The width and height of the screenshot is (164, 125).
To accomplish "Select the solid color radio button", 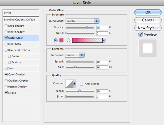I will click(56, 40).
